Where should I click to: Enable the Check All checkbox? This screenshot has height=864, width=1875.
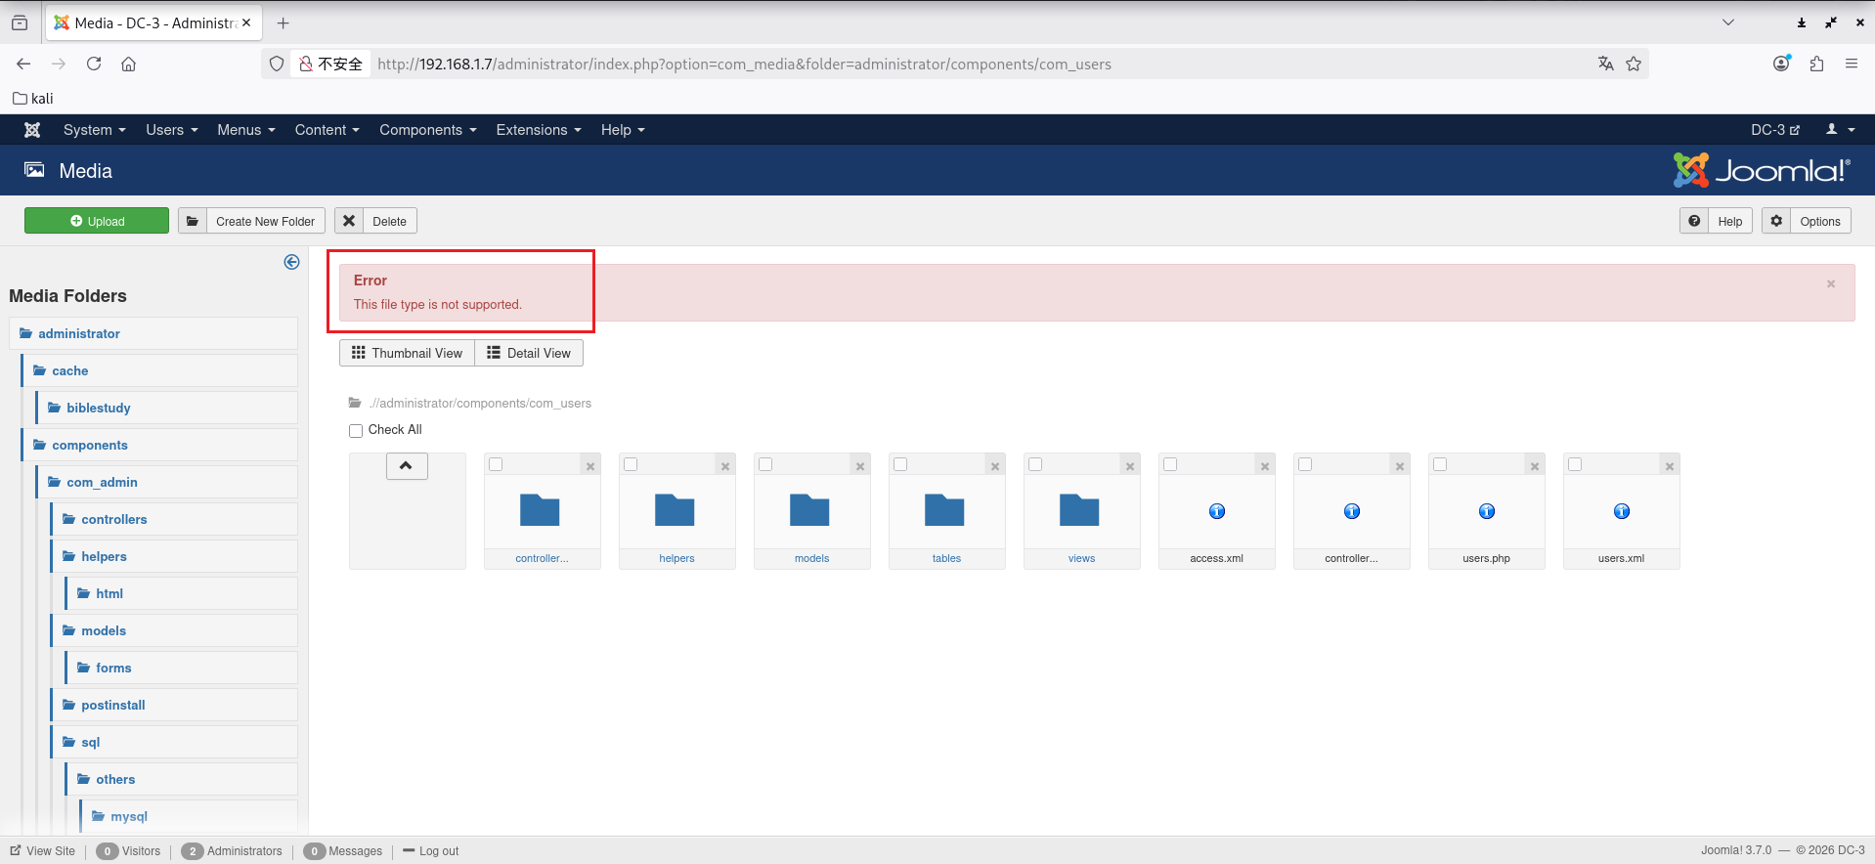[356, 430]
